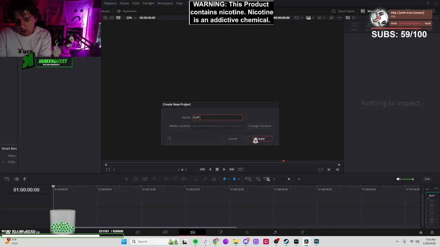440x247 pixels.
Task: Cancel the Create New Project dialog
Action: [x=232, y=139]
